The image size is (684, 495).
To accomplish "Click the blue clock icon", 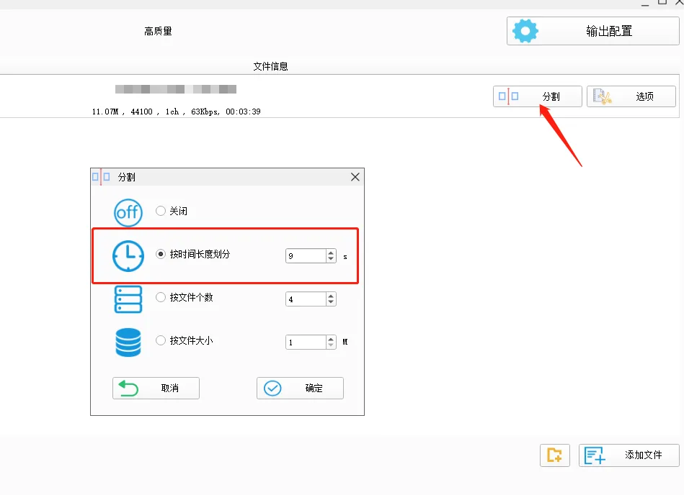I will pos(128,256).
